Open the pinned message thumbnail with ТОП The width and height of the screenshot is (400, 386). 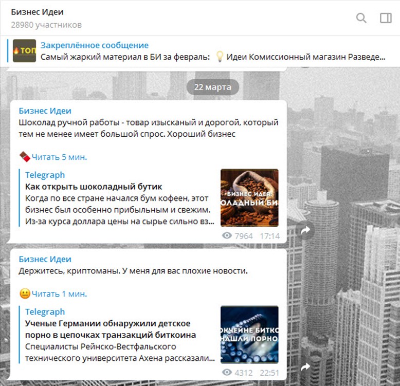tap(24, 50)
